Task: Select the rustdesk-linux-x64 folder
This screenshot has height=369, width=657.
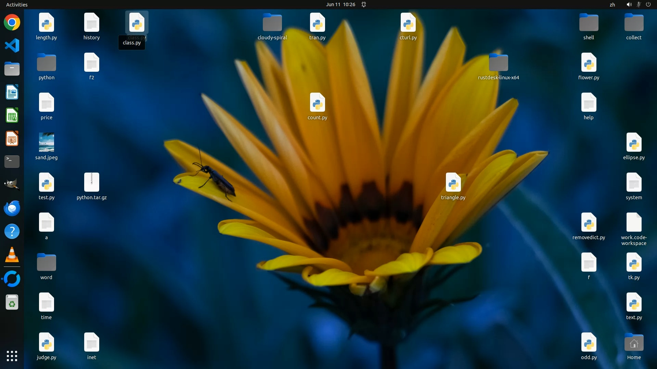Action: point(498,63)
